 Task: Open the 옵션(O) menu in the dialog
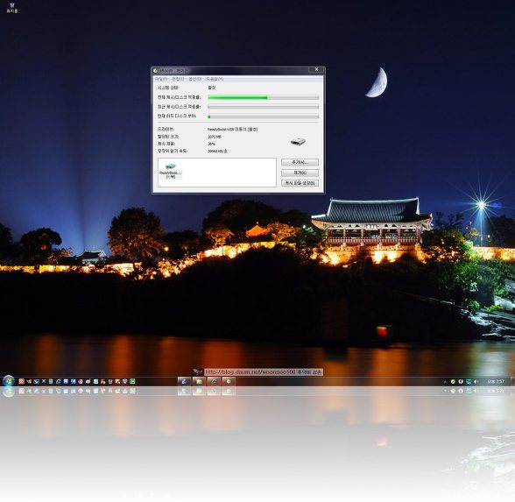click(195, 79)
